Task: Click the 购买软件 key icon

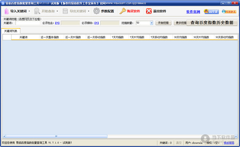Action: coord(122,11)
